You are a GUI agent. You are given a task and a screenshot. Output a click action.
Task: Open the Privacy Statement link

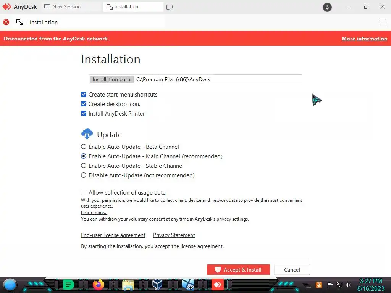point(174,235)
